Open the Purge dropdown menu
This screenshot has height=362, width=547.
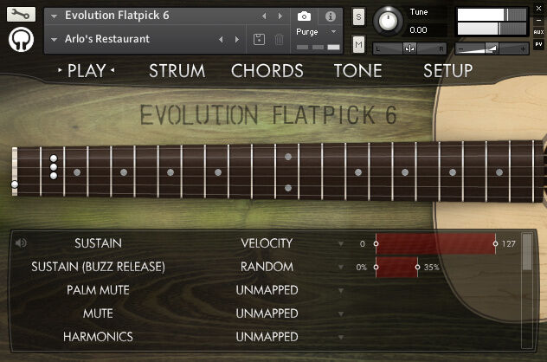click(333, 32)
